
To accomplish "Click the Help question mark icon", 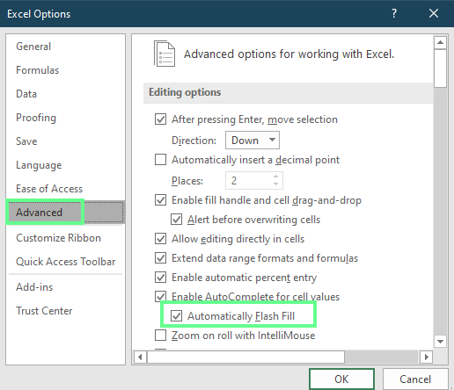I will click(394, 13).
